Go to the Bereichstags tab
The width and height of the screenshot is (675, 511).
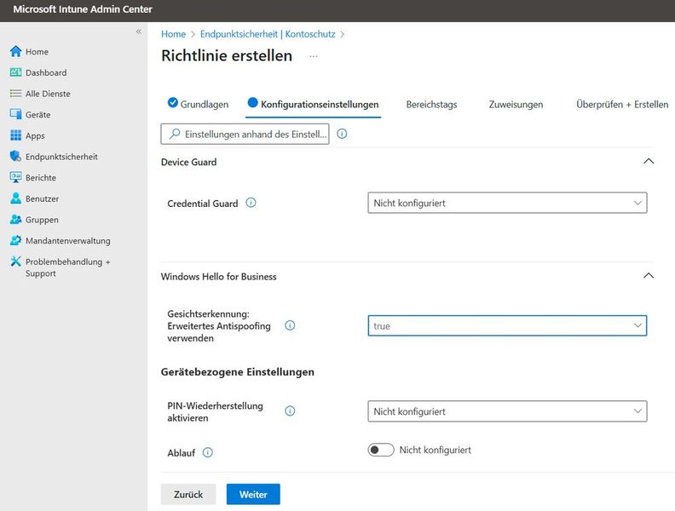[x=432, y=104]
